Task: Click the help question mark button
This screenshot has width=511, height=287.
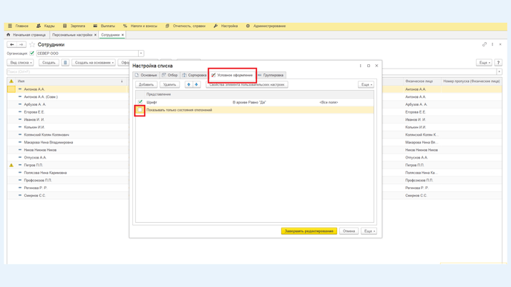Action: click(498, 63)
